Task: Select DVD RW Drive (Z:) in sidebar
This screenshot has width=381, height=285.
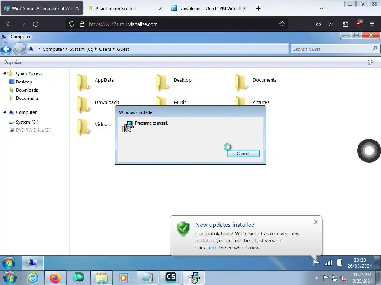Action: 33,130
